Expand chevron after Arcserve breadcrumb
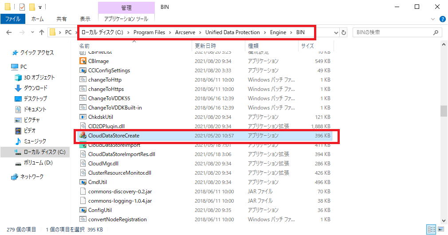This screenshot has width=448, height=235. [200, 32]
